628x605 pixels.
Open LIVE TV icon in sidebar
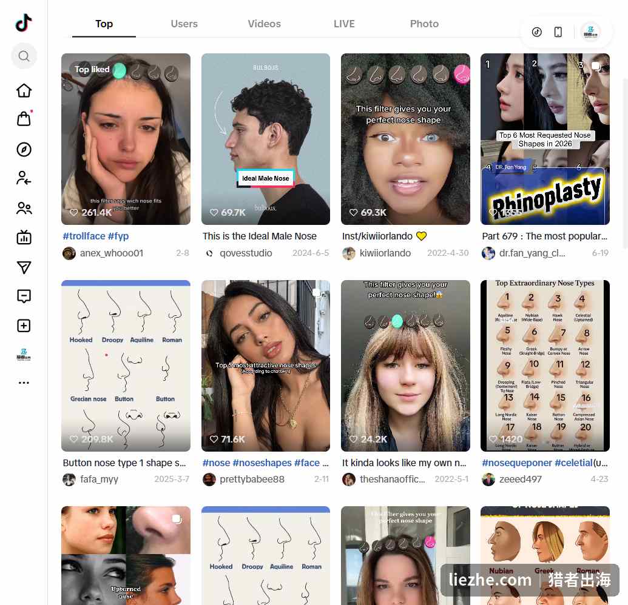pyautogui.click(x=24, y=237)
